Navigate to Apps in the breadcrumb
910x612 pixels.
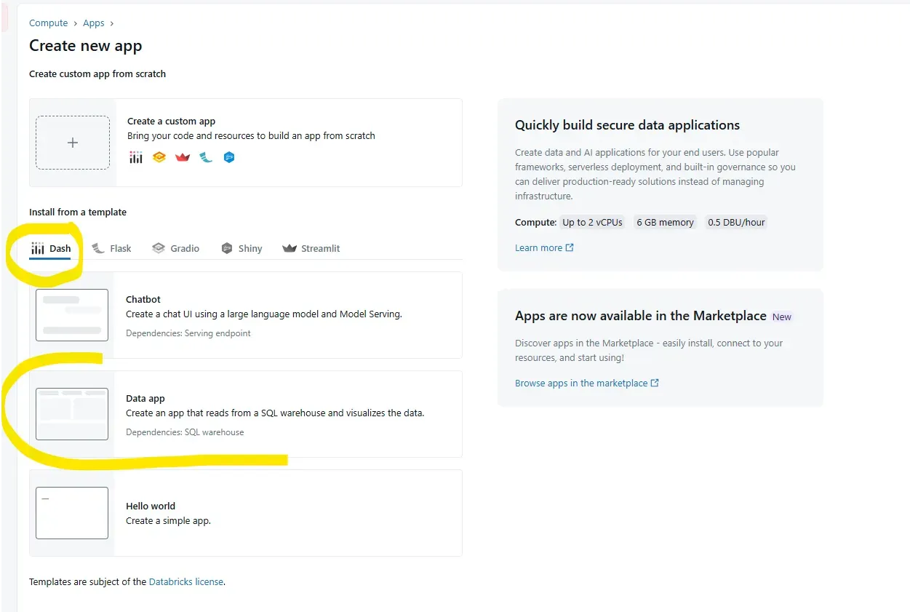pos(94,23)
